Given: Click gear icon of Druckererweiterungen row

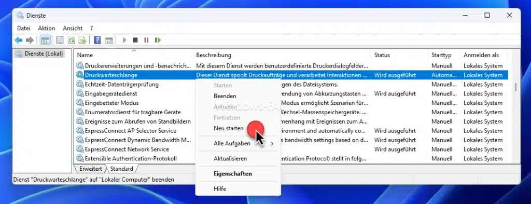Looking at the screenshot, I should (x=80, y=66).
